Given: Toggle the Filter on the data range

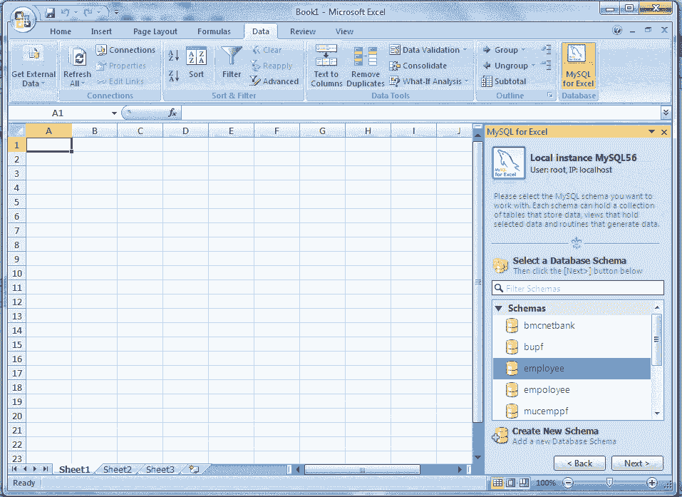Looking at the screenshot, I should 231,64.
